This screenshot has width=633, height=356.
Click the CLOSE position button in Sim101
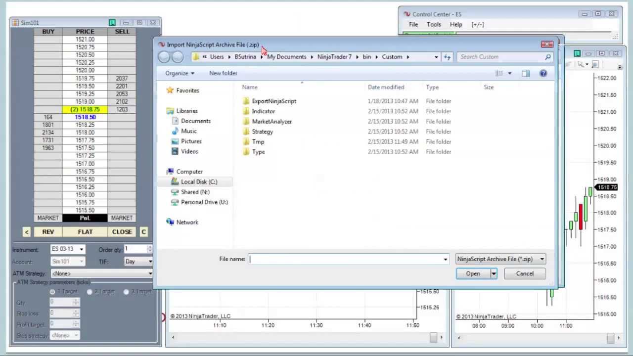[x=122, y=231]
